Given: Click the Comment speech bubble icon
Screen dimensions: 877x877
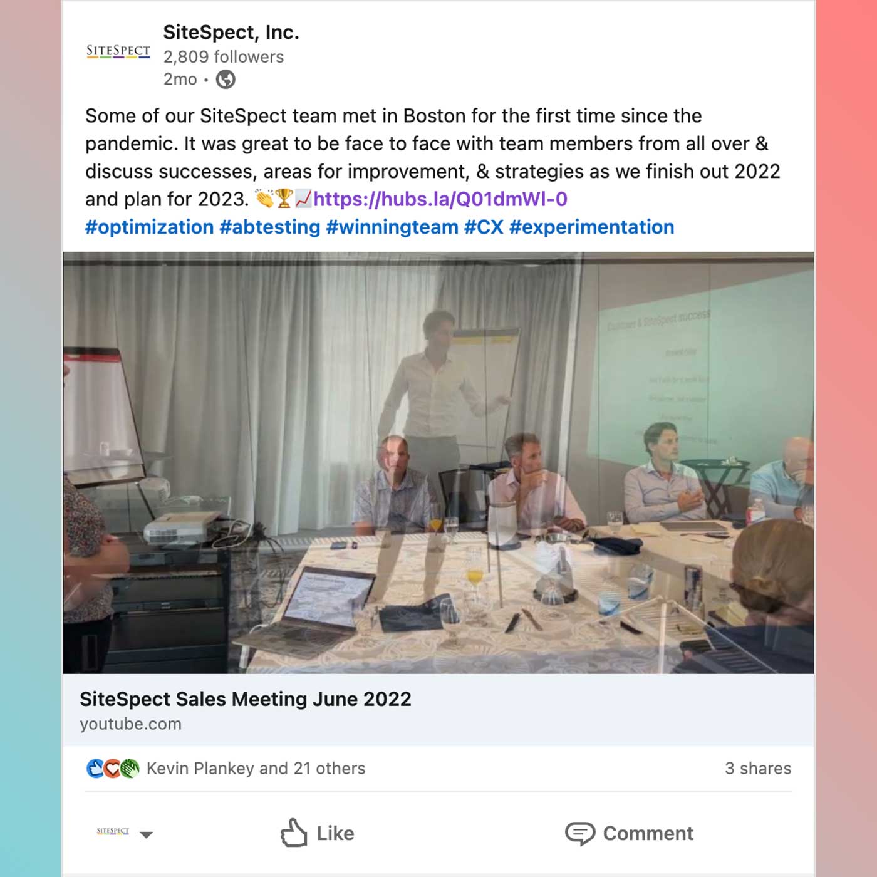Looking at the screenshot, I should (x=580, y=834).
